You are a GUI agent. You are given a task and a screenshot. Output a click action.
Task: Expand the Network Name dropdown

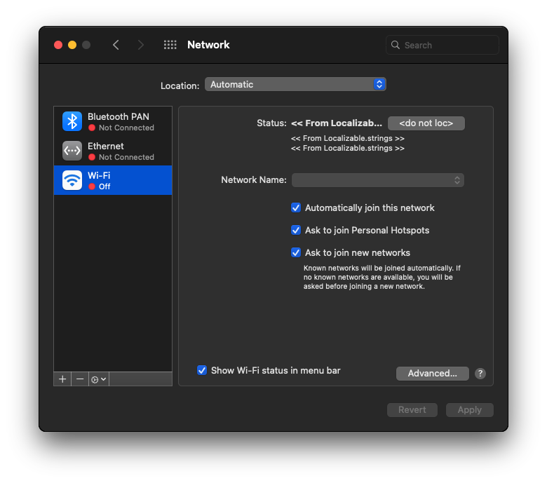click(x=378, y=180)
